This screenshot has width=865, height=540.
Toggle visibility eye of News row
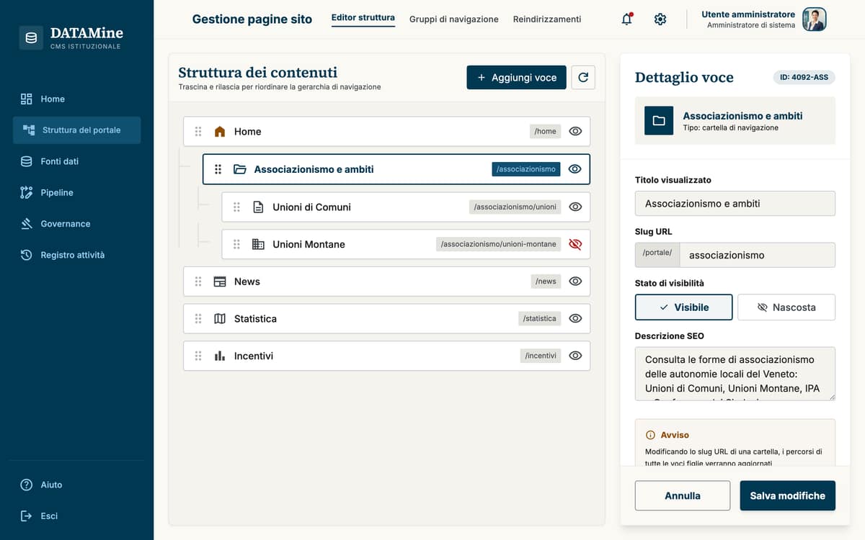coord(575,282)
